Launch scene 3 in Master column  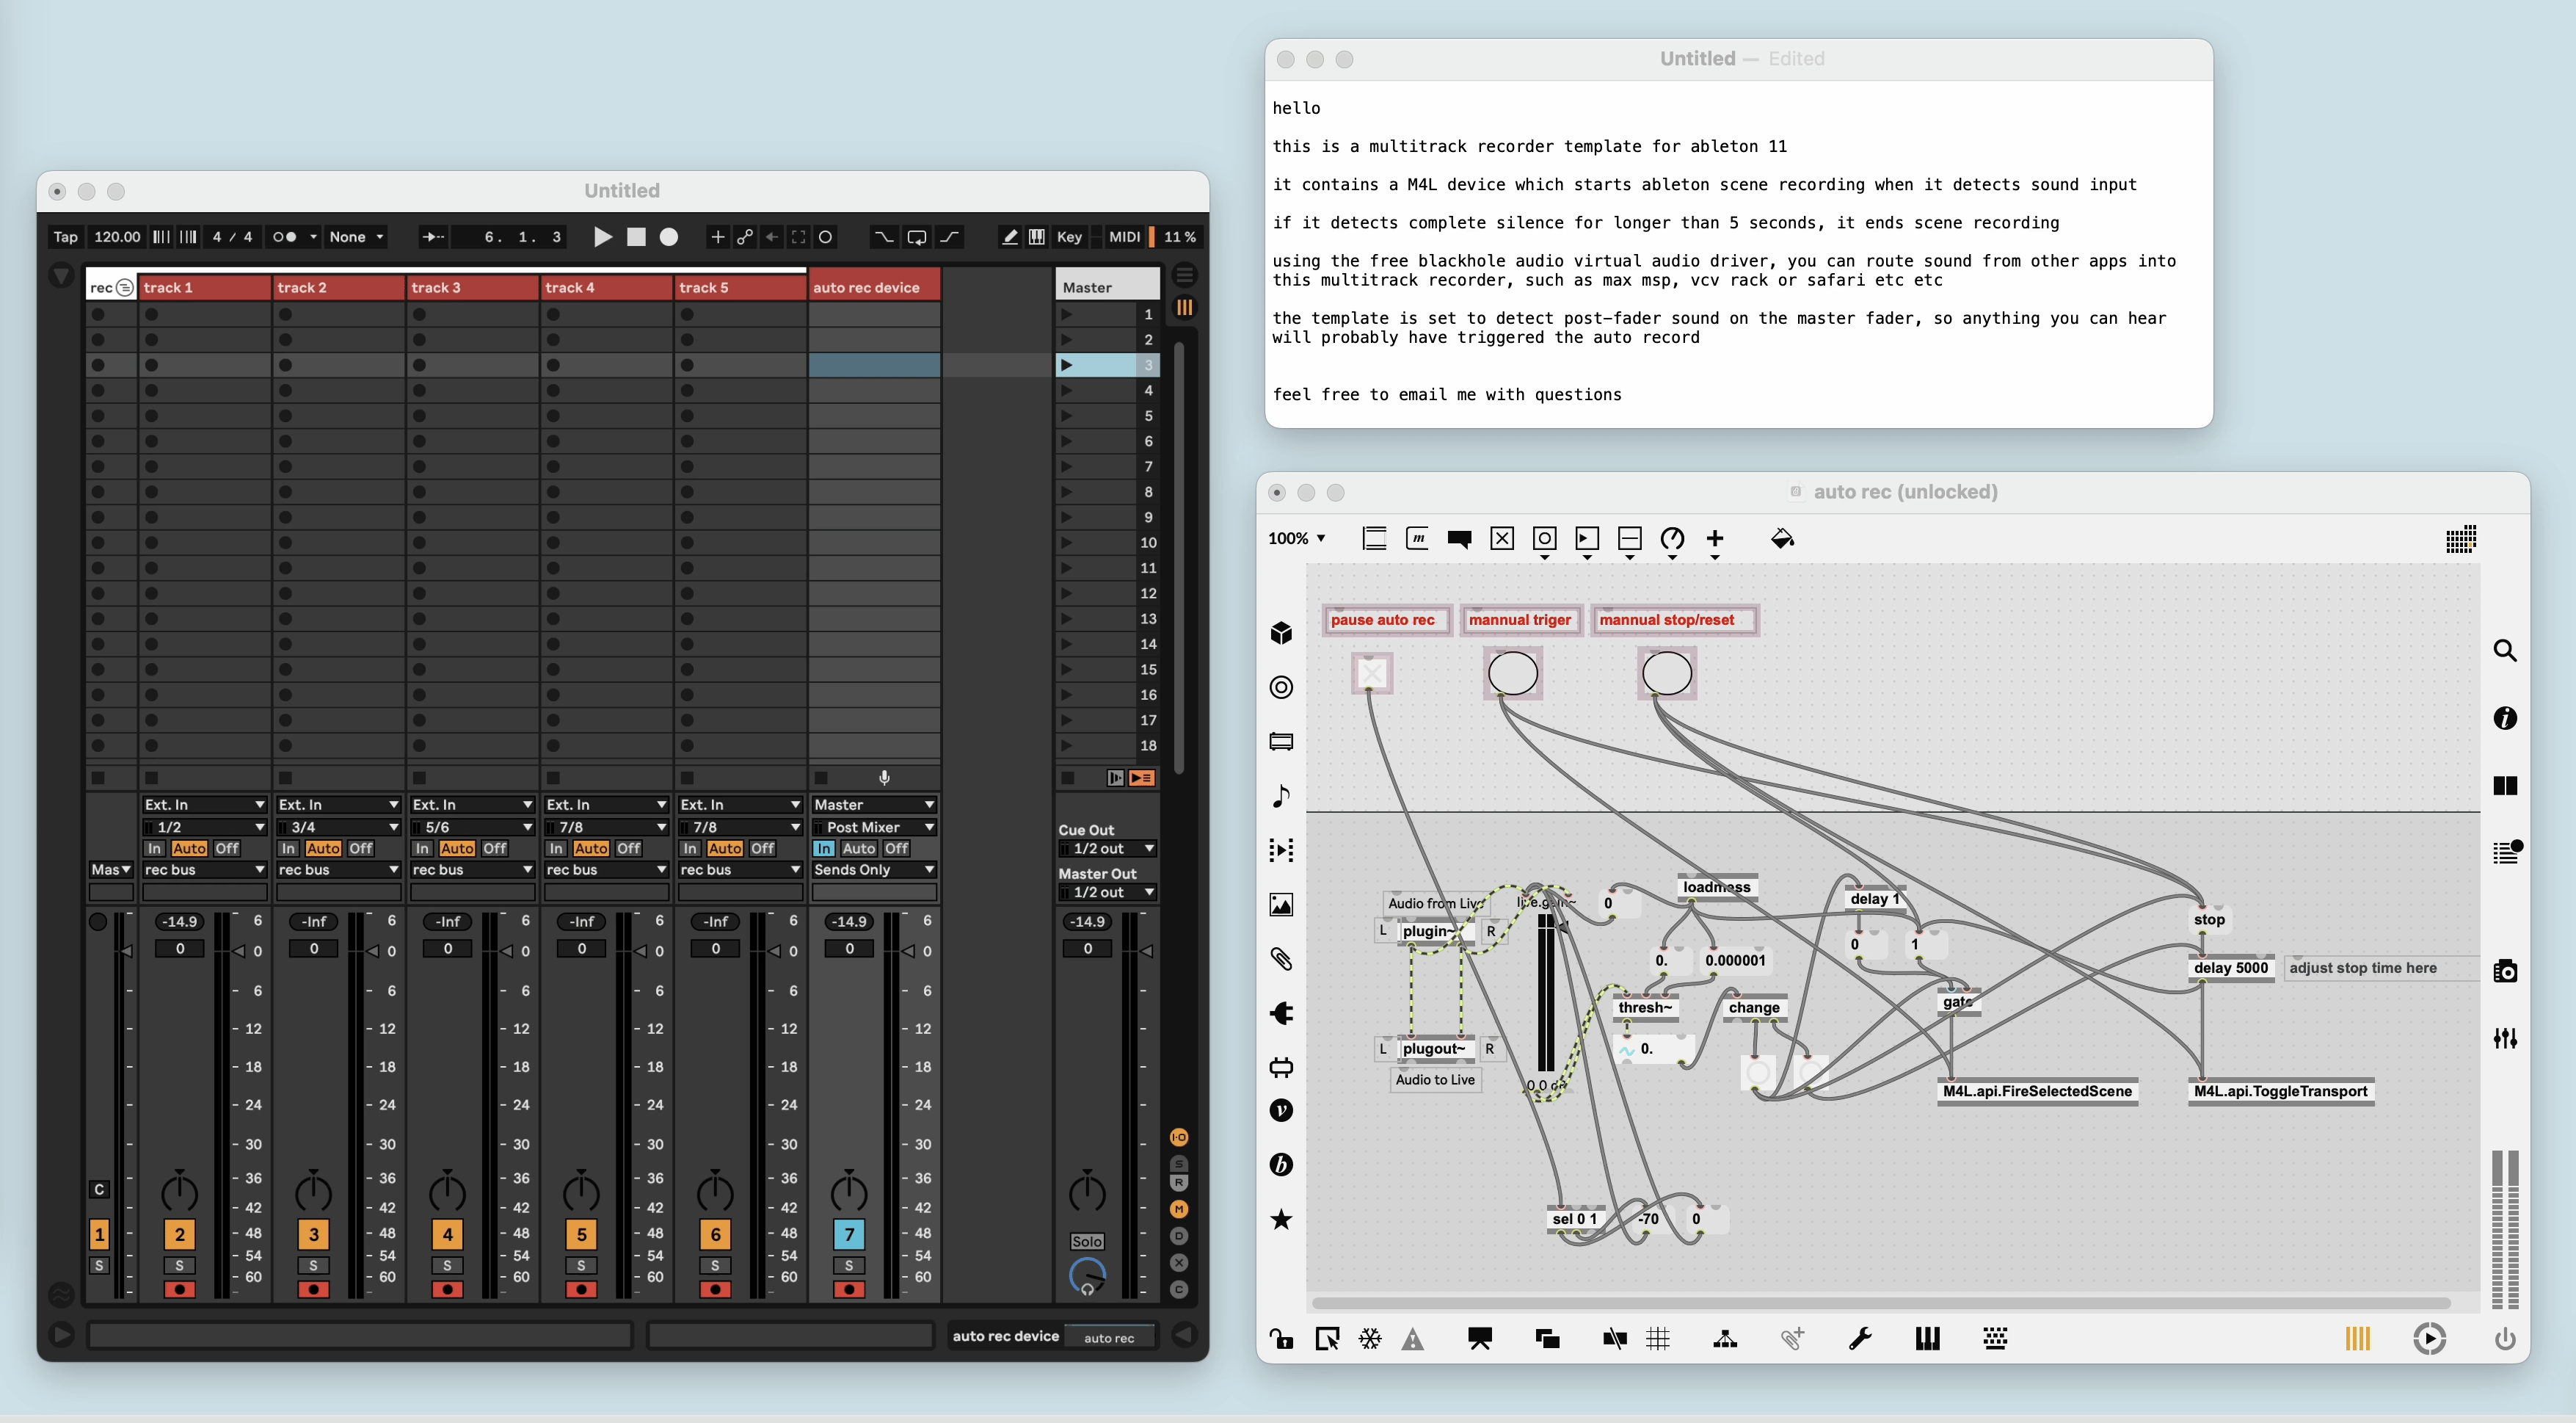tap(1067, 365)
